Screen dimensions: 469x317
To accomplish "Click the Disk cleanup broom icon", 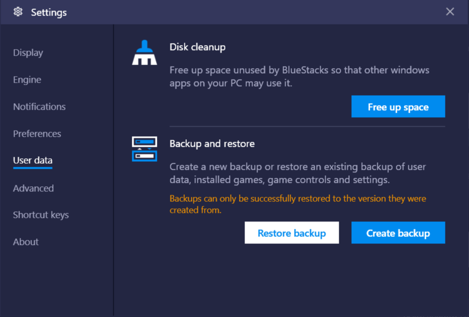I will tap(144, 53).
